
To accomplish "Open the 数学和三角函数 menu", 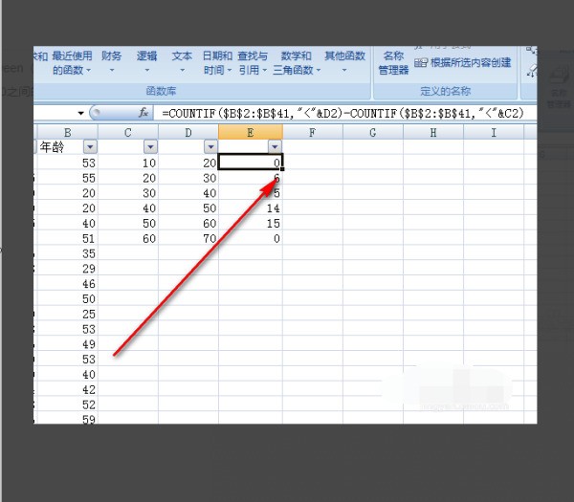I will coord(297,63).
